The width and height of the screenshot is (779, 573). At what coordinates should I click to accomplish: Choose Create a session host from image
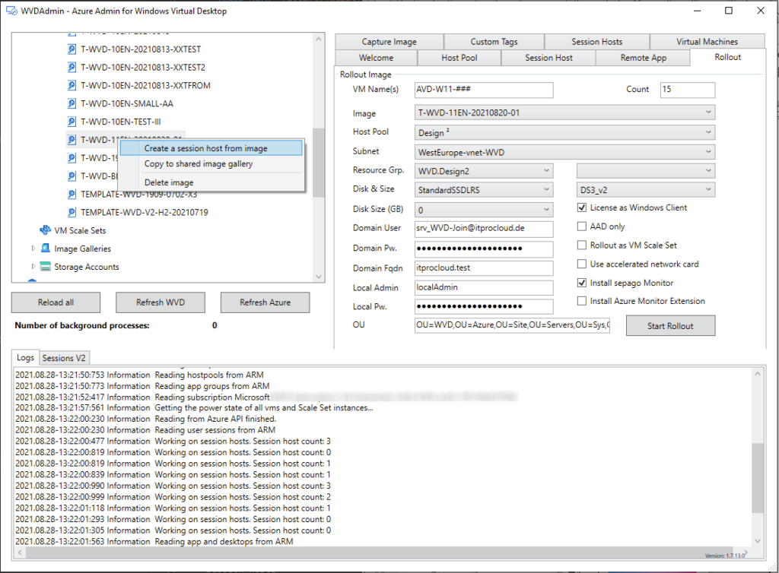click(205, 148)
